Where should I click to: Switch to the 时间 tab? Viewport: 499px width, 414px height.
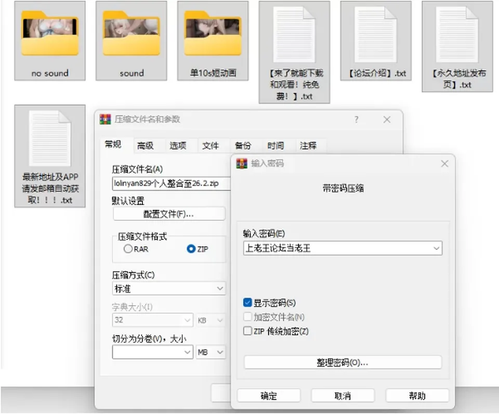pyautogui.click(x=275, y=145)
